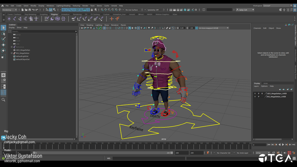This screenshot has height=167, width=297.
Task: Click the play forwards button
Action: (x=283, y=145)
